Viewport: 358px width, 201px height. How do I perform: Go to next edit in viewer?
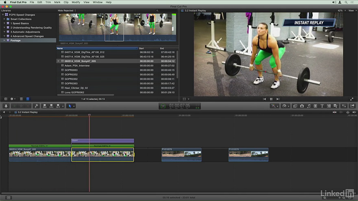point(278,99)
